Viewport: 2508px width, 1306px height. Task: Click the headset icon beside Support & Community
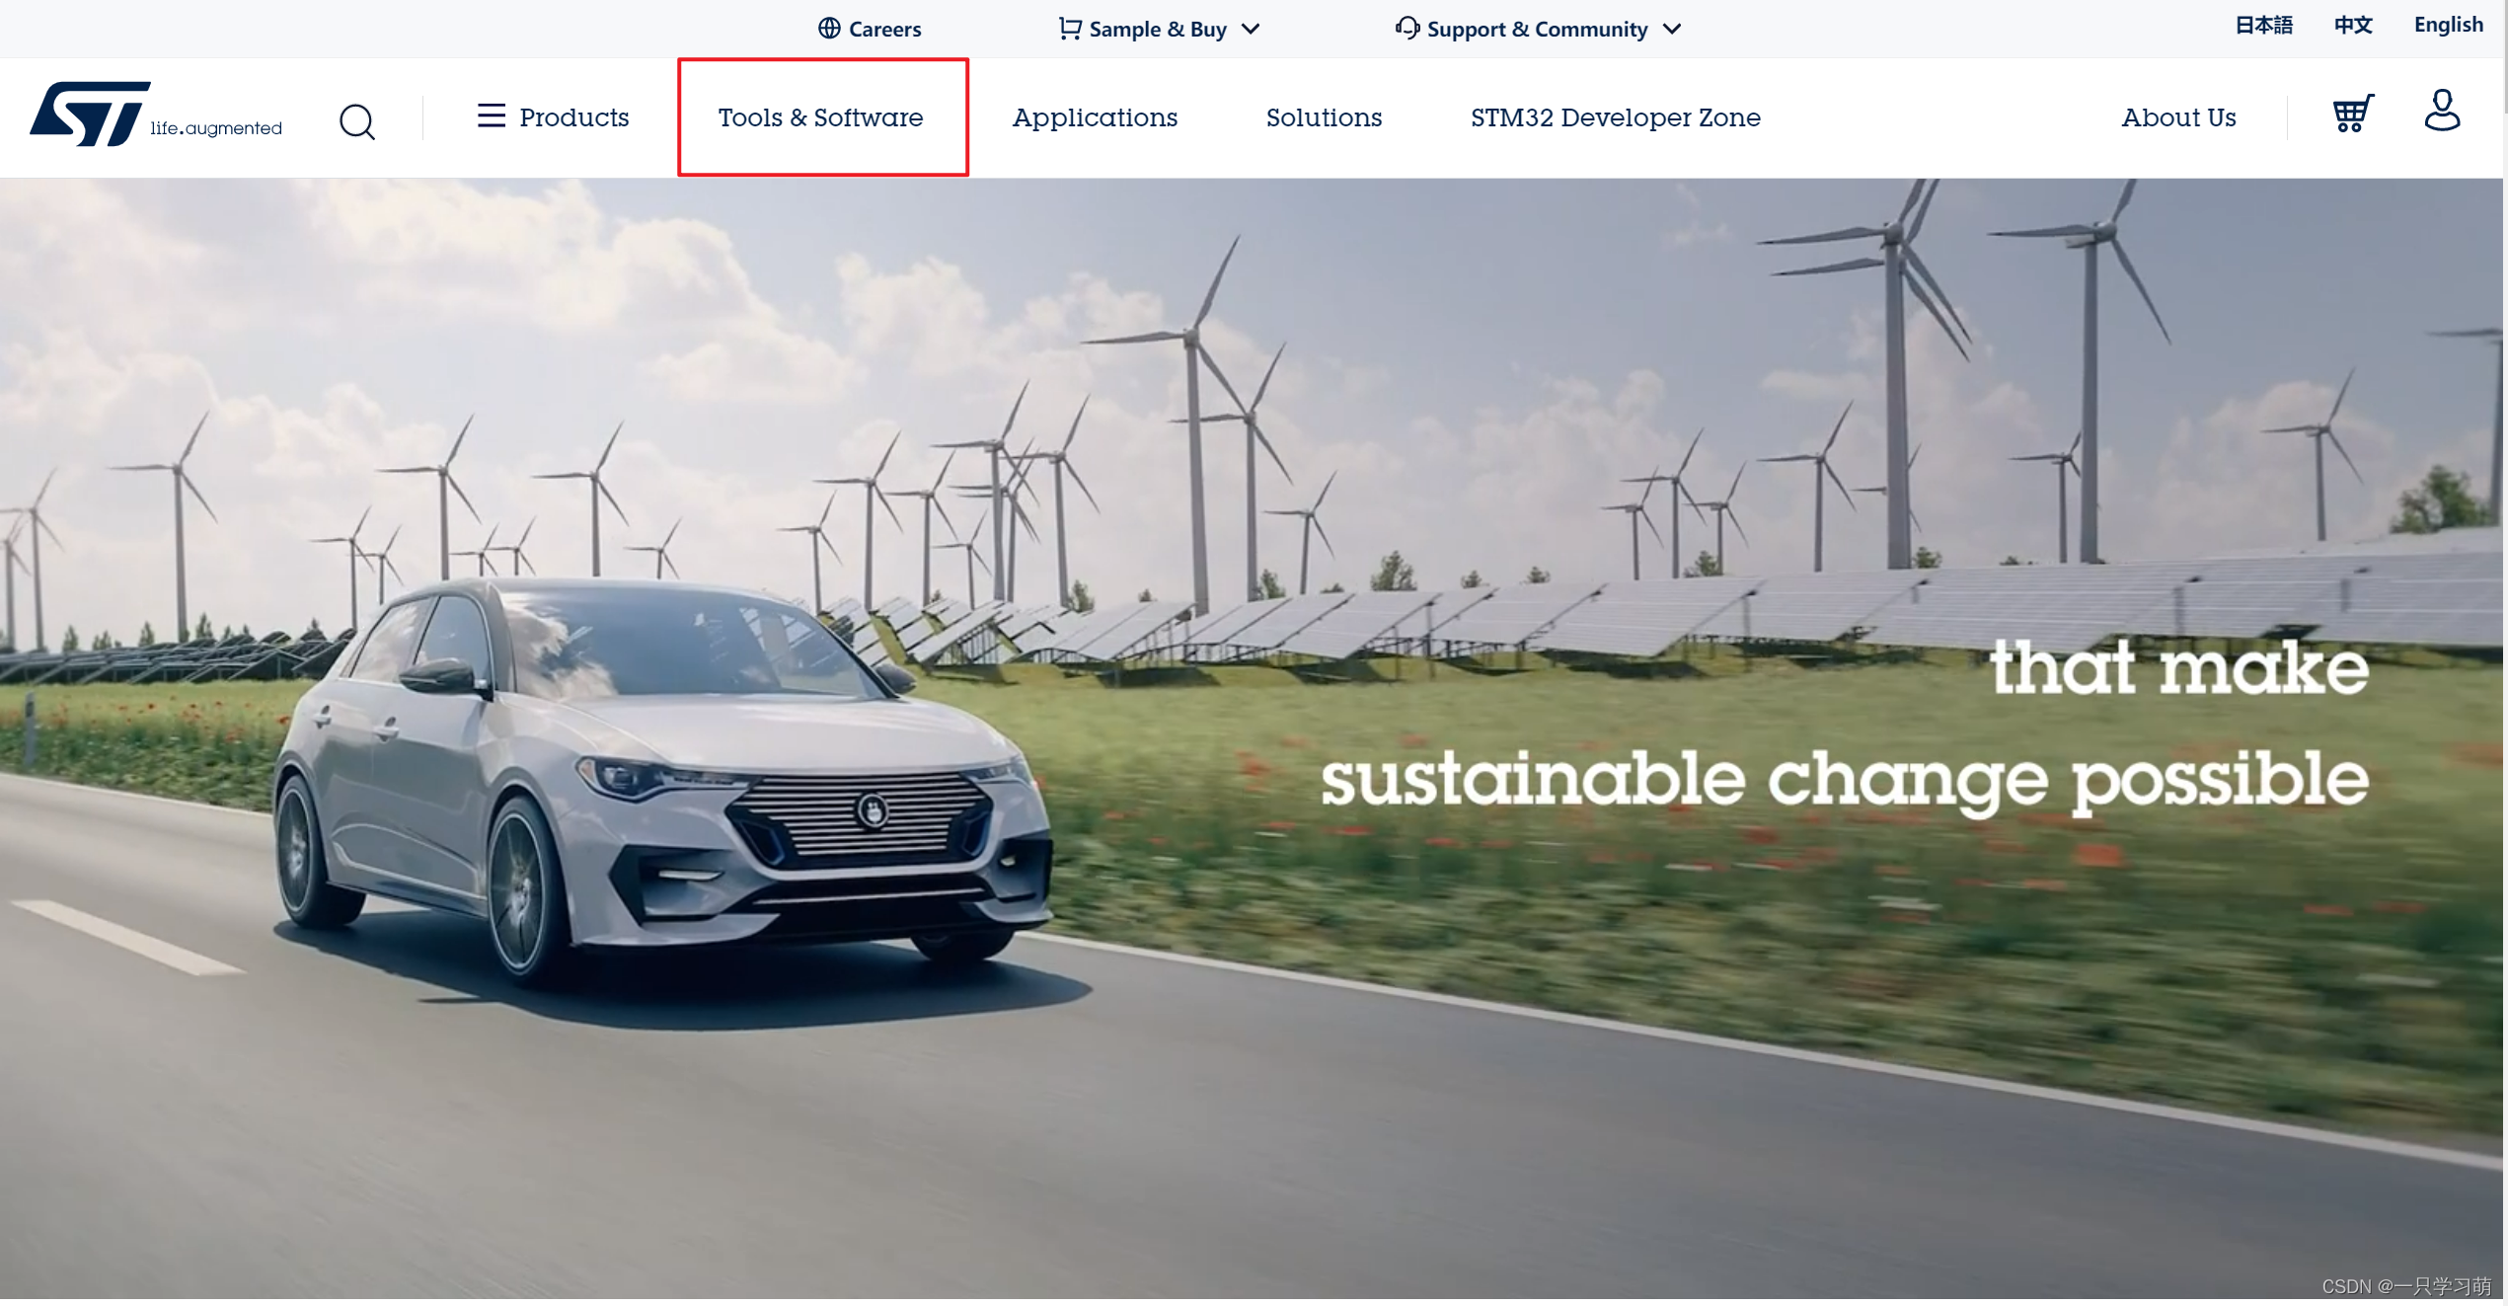click(1406, 29)
